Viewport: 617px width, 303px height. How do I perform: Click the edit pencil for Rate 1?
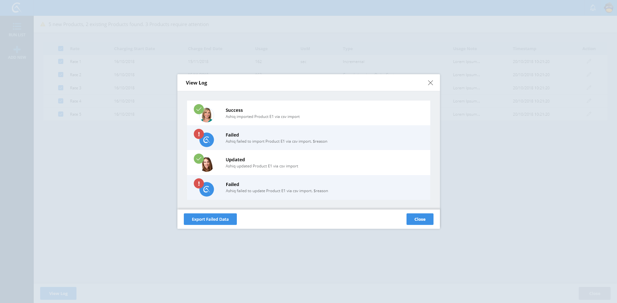tap(589, 61)
